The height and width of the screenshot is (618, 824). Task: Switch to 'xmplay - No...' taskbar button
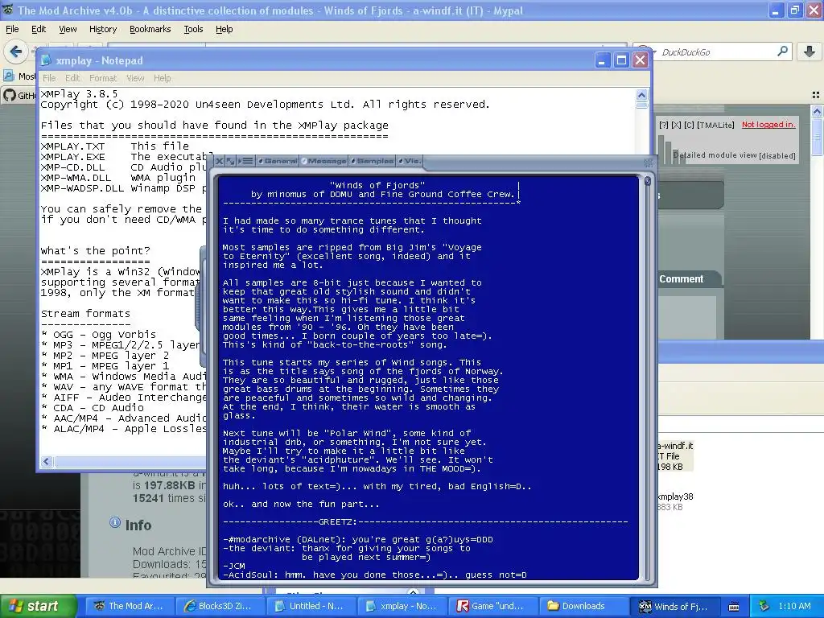click(401, 606)
